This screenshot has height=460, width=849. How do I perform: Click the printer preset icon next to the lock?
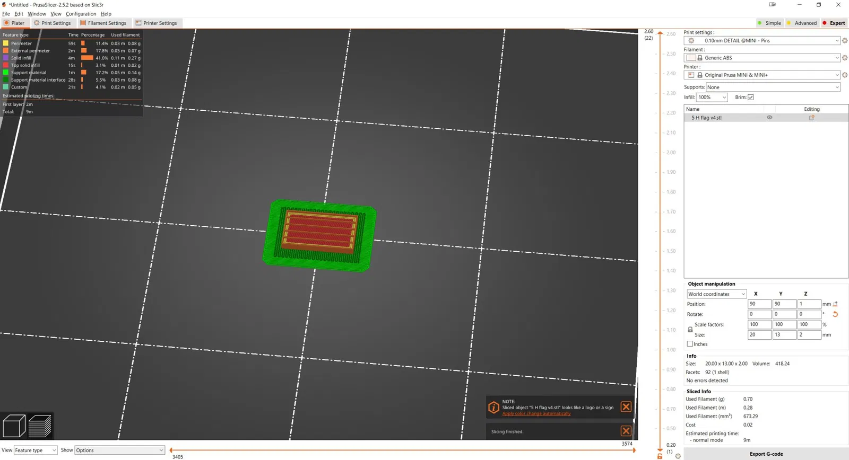pyautogui.click(x=691, y=75)
